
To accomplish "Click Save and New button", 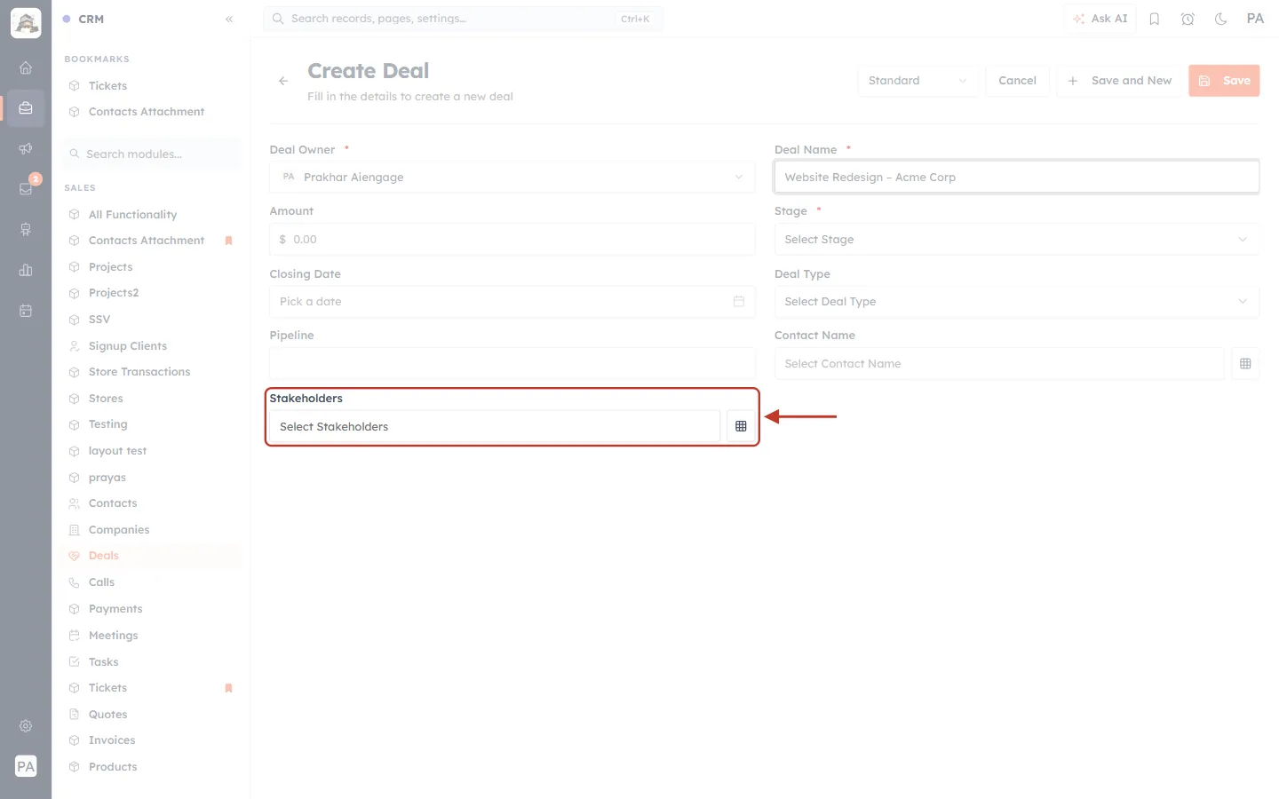I will click(x=1119, y=81).
